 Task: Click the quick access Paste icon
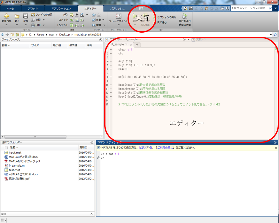(x=206, y=8)
